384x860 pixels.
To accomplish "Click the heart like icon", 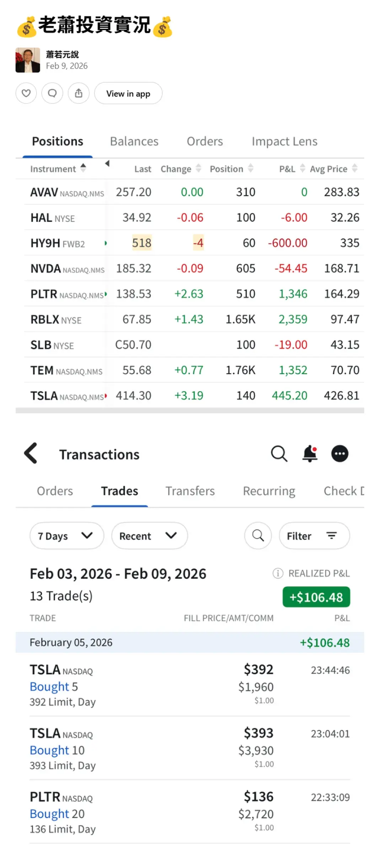I will (26, 93).
